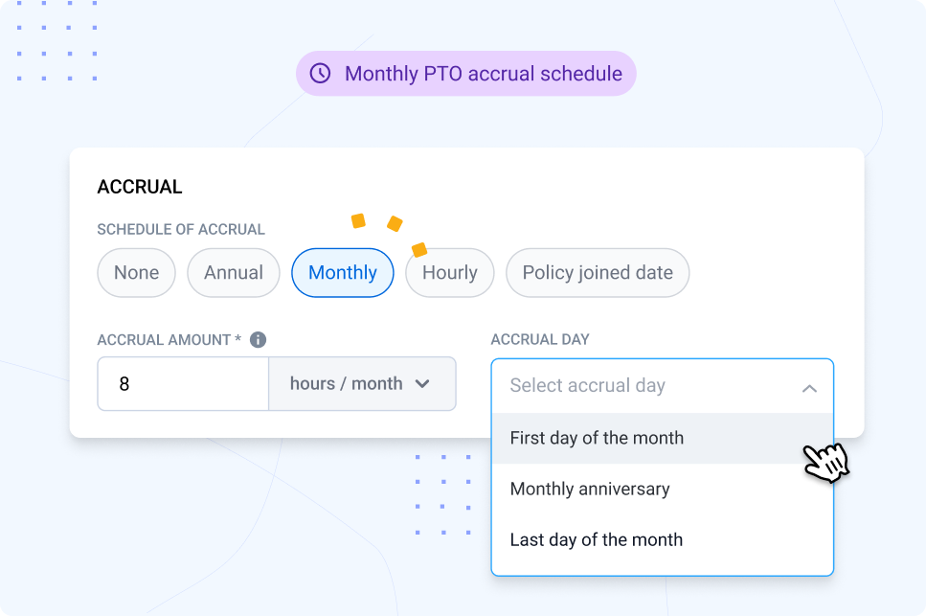Click the "ACCRUAL" section header

(x=139, y=187)
